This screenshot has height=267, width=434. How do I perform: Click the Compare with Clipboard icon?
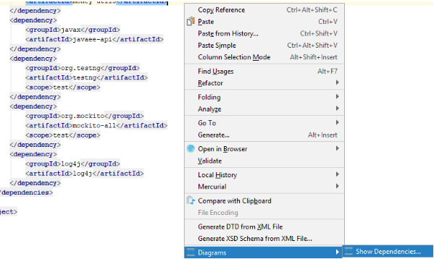[x=191, y=200]
